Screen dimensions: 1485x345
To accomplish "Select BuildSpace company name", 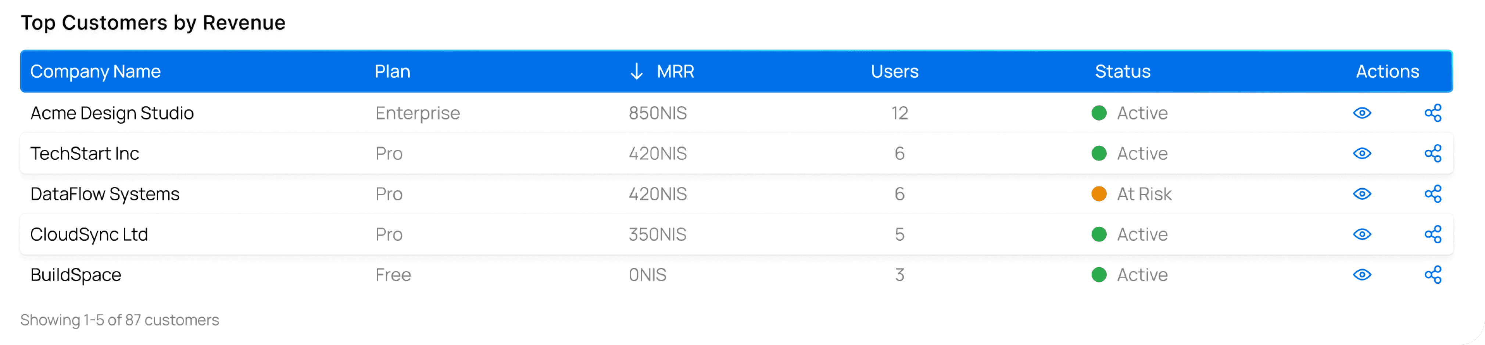I will point(75,275).
